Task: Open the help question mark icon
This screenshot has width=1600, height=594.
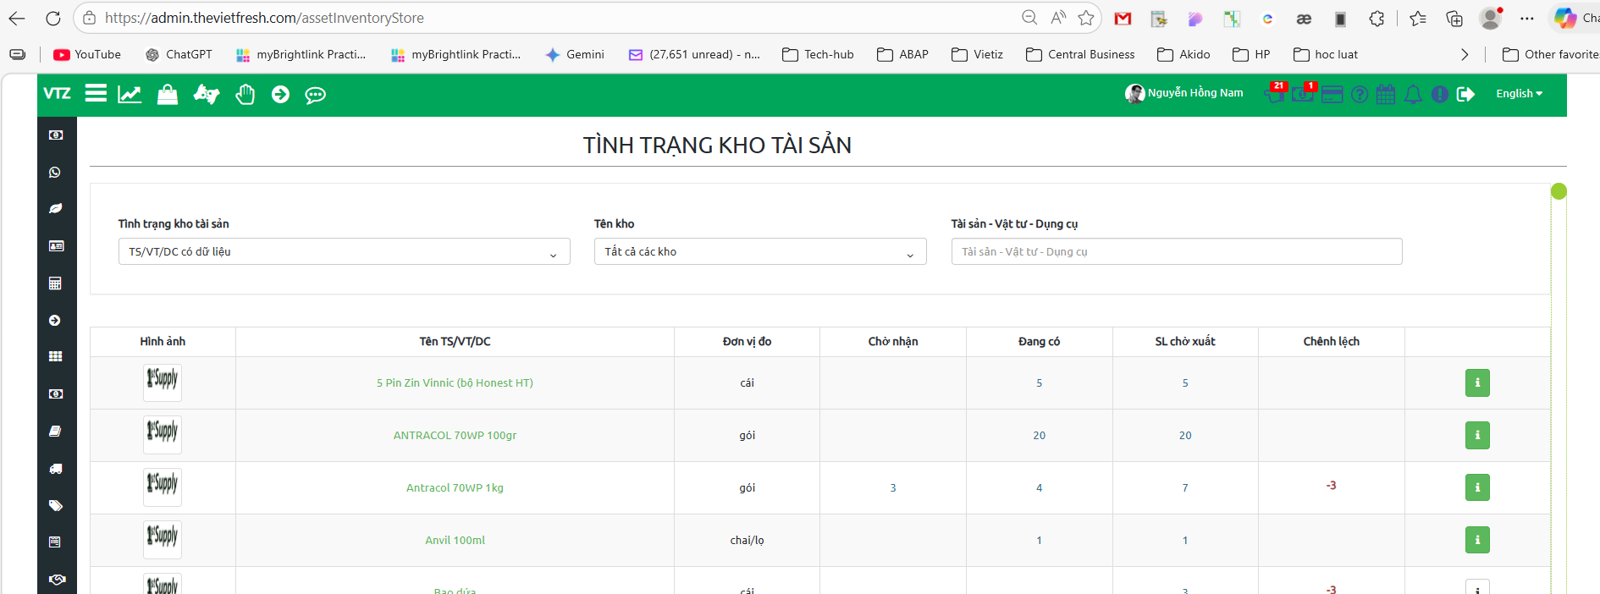Action: click(1359, 94)
